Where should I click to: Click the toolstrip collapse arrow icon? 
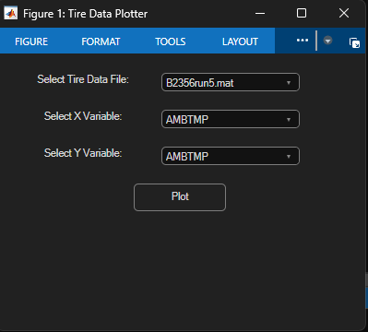pos(327,41)
